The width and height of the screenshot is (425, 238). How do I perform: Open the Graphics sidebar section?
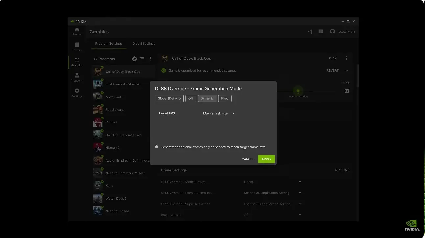[x=77, y=62]
